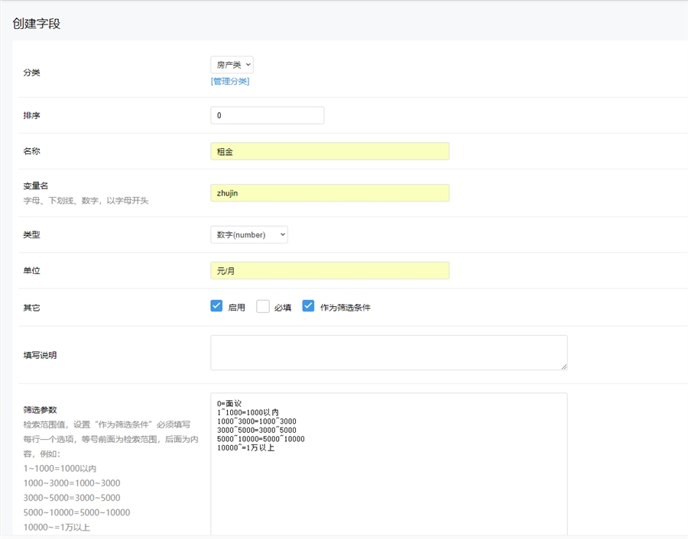Click the 10000~=1万以上 line in the textarea
The width and height of the screenshot is (688, 539).
(x=245, y=448)
